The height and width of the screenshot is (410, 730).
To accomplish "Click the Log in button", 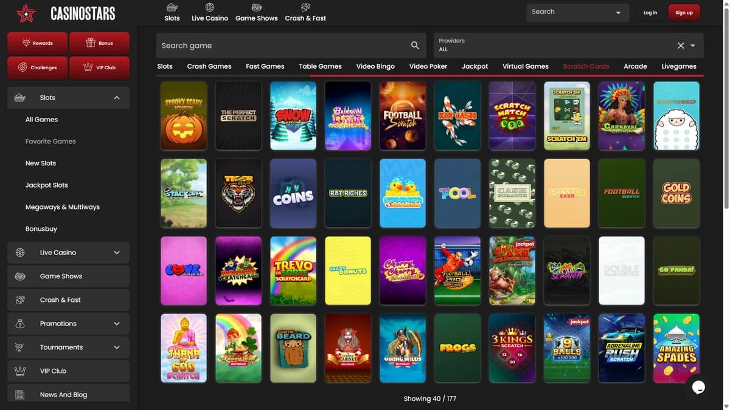I will [x=650, y=13].
